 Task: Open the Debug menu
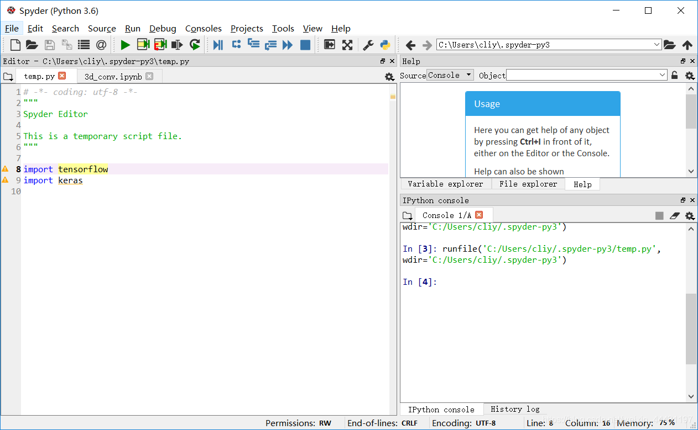pyautogui.click(x=163, y=28)
